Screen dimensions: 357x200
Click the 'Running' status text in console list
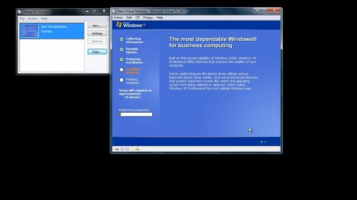tap(47, 32)
